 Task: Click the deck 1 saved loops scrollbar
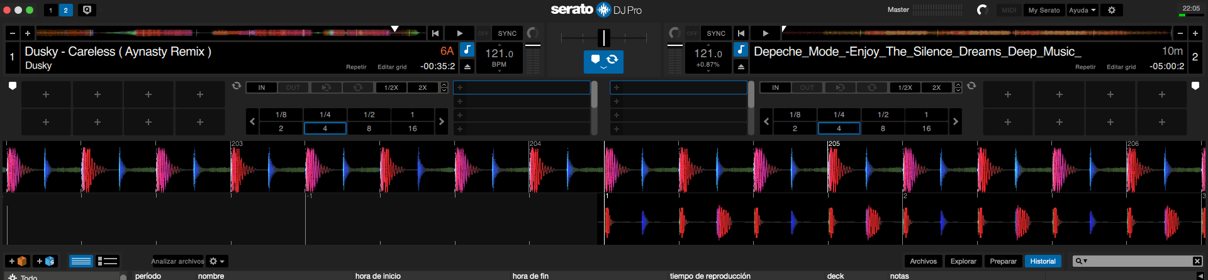pyautogui.click(x=594, y=94)
